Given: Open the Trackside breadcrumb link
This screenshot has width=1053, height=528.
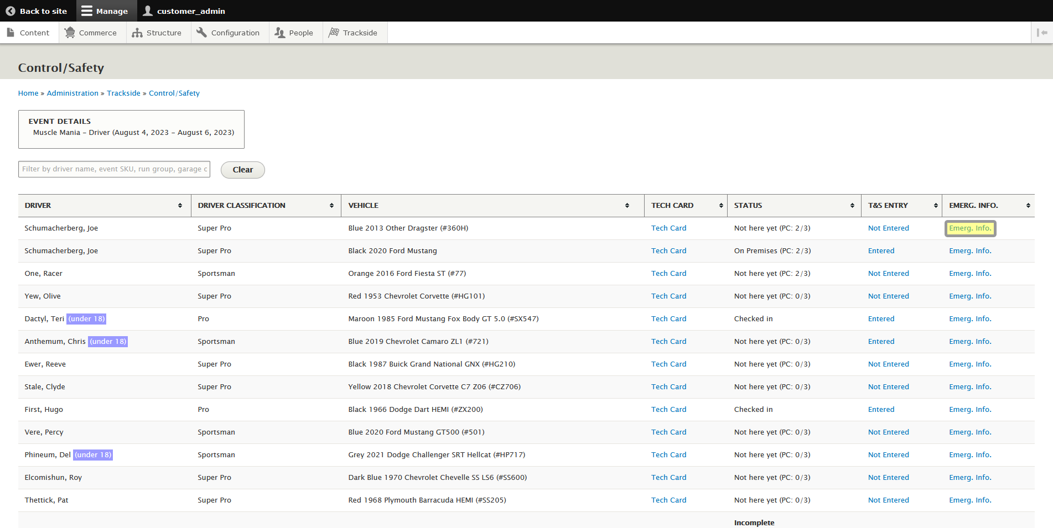Looking at the screenshot, I should 123,93.
